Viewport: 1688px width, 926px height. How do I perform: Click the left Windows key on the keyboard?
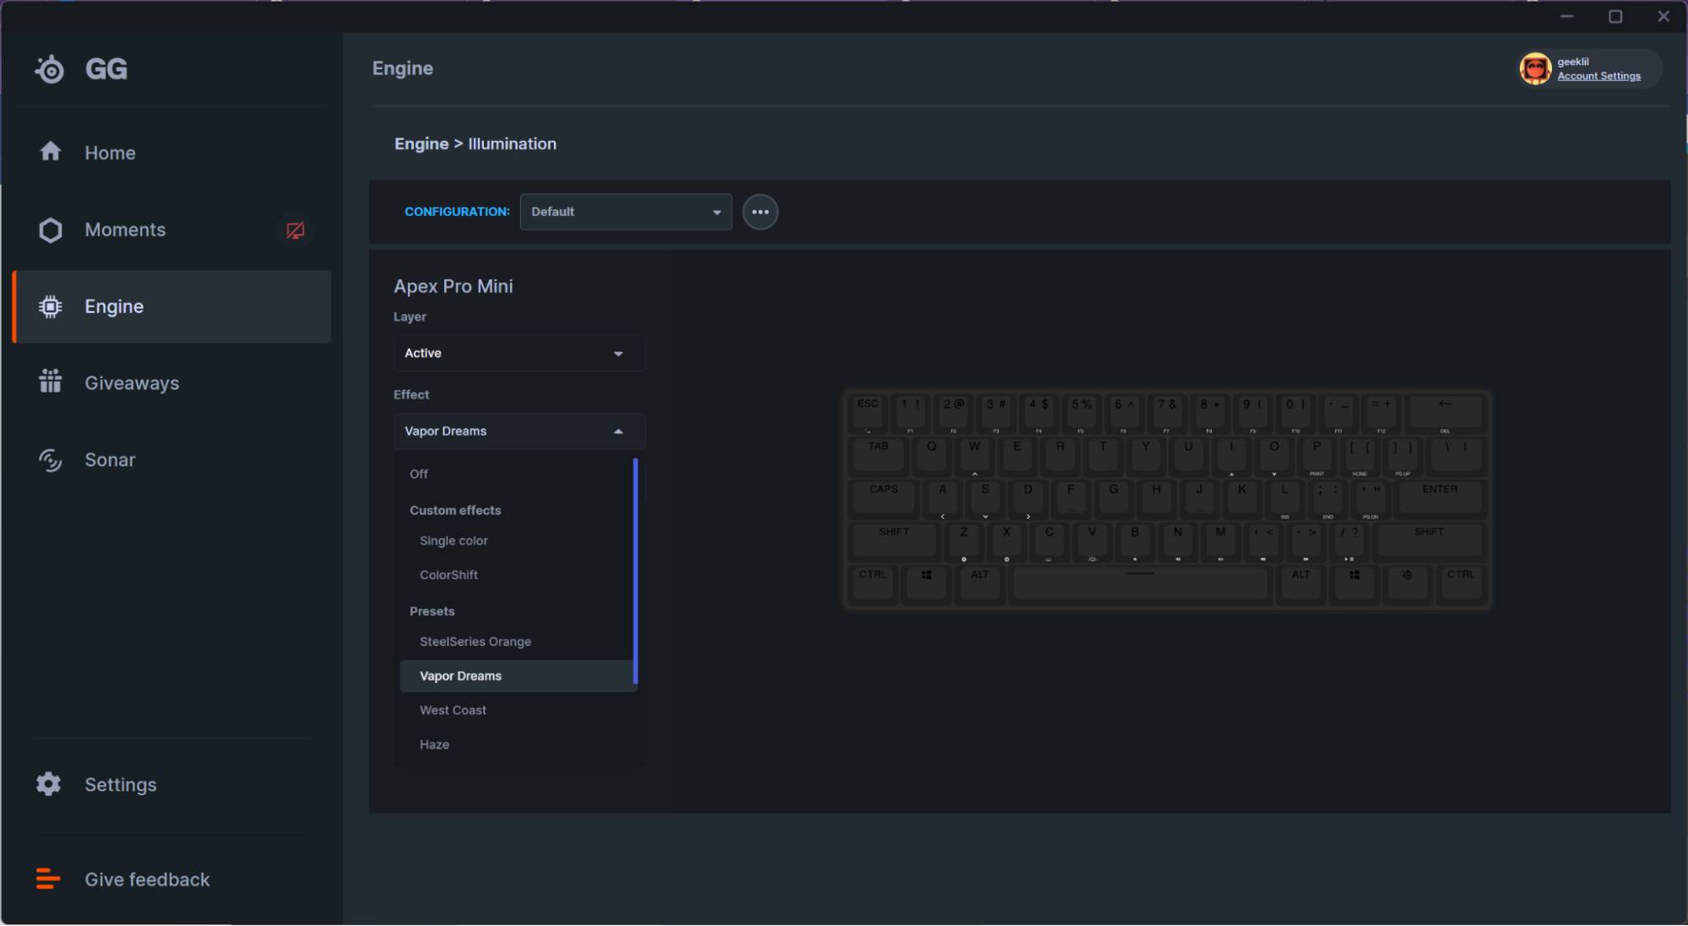[926, 583]
